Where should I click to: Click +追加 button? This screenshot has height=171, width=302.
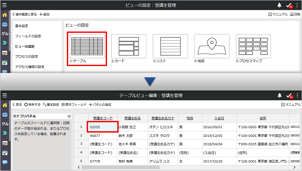pyautogui.click(x=44, y=14)
